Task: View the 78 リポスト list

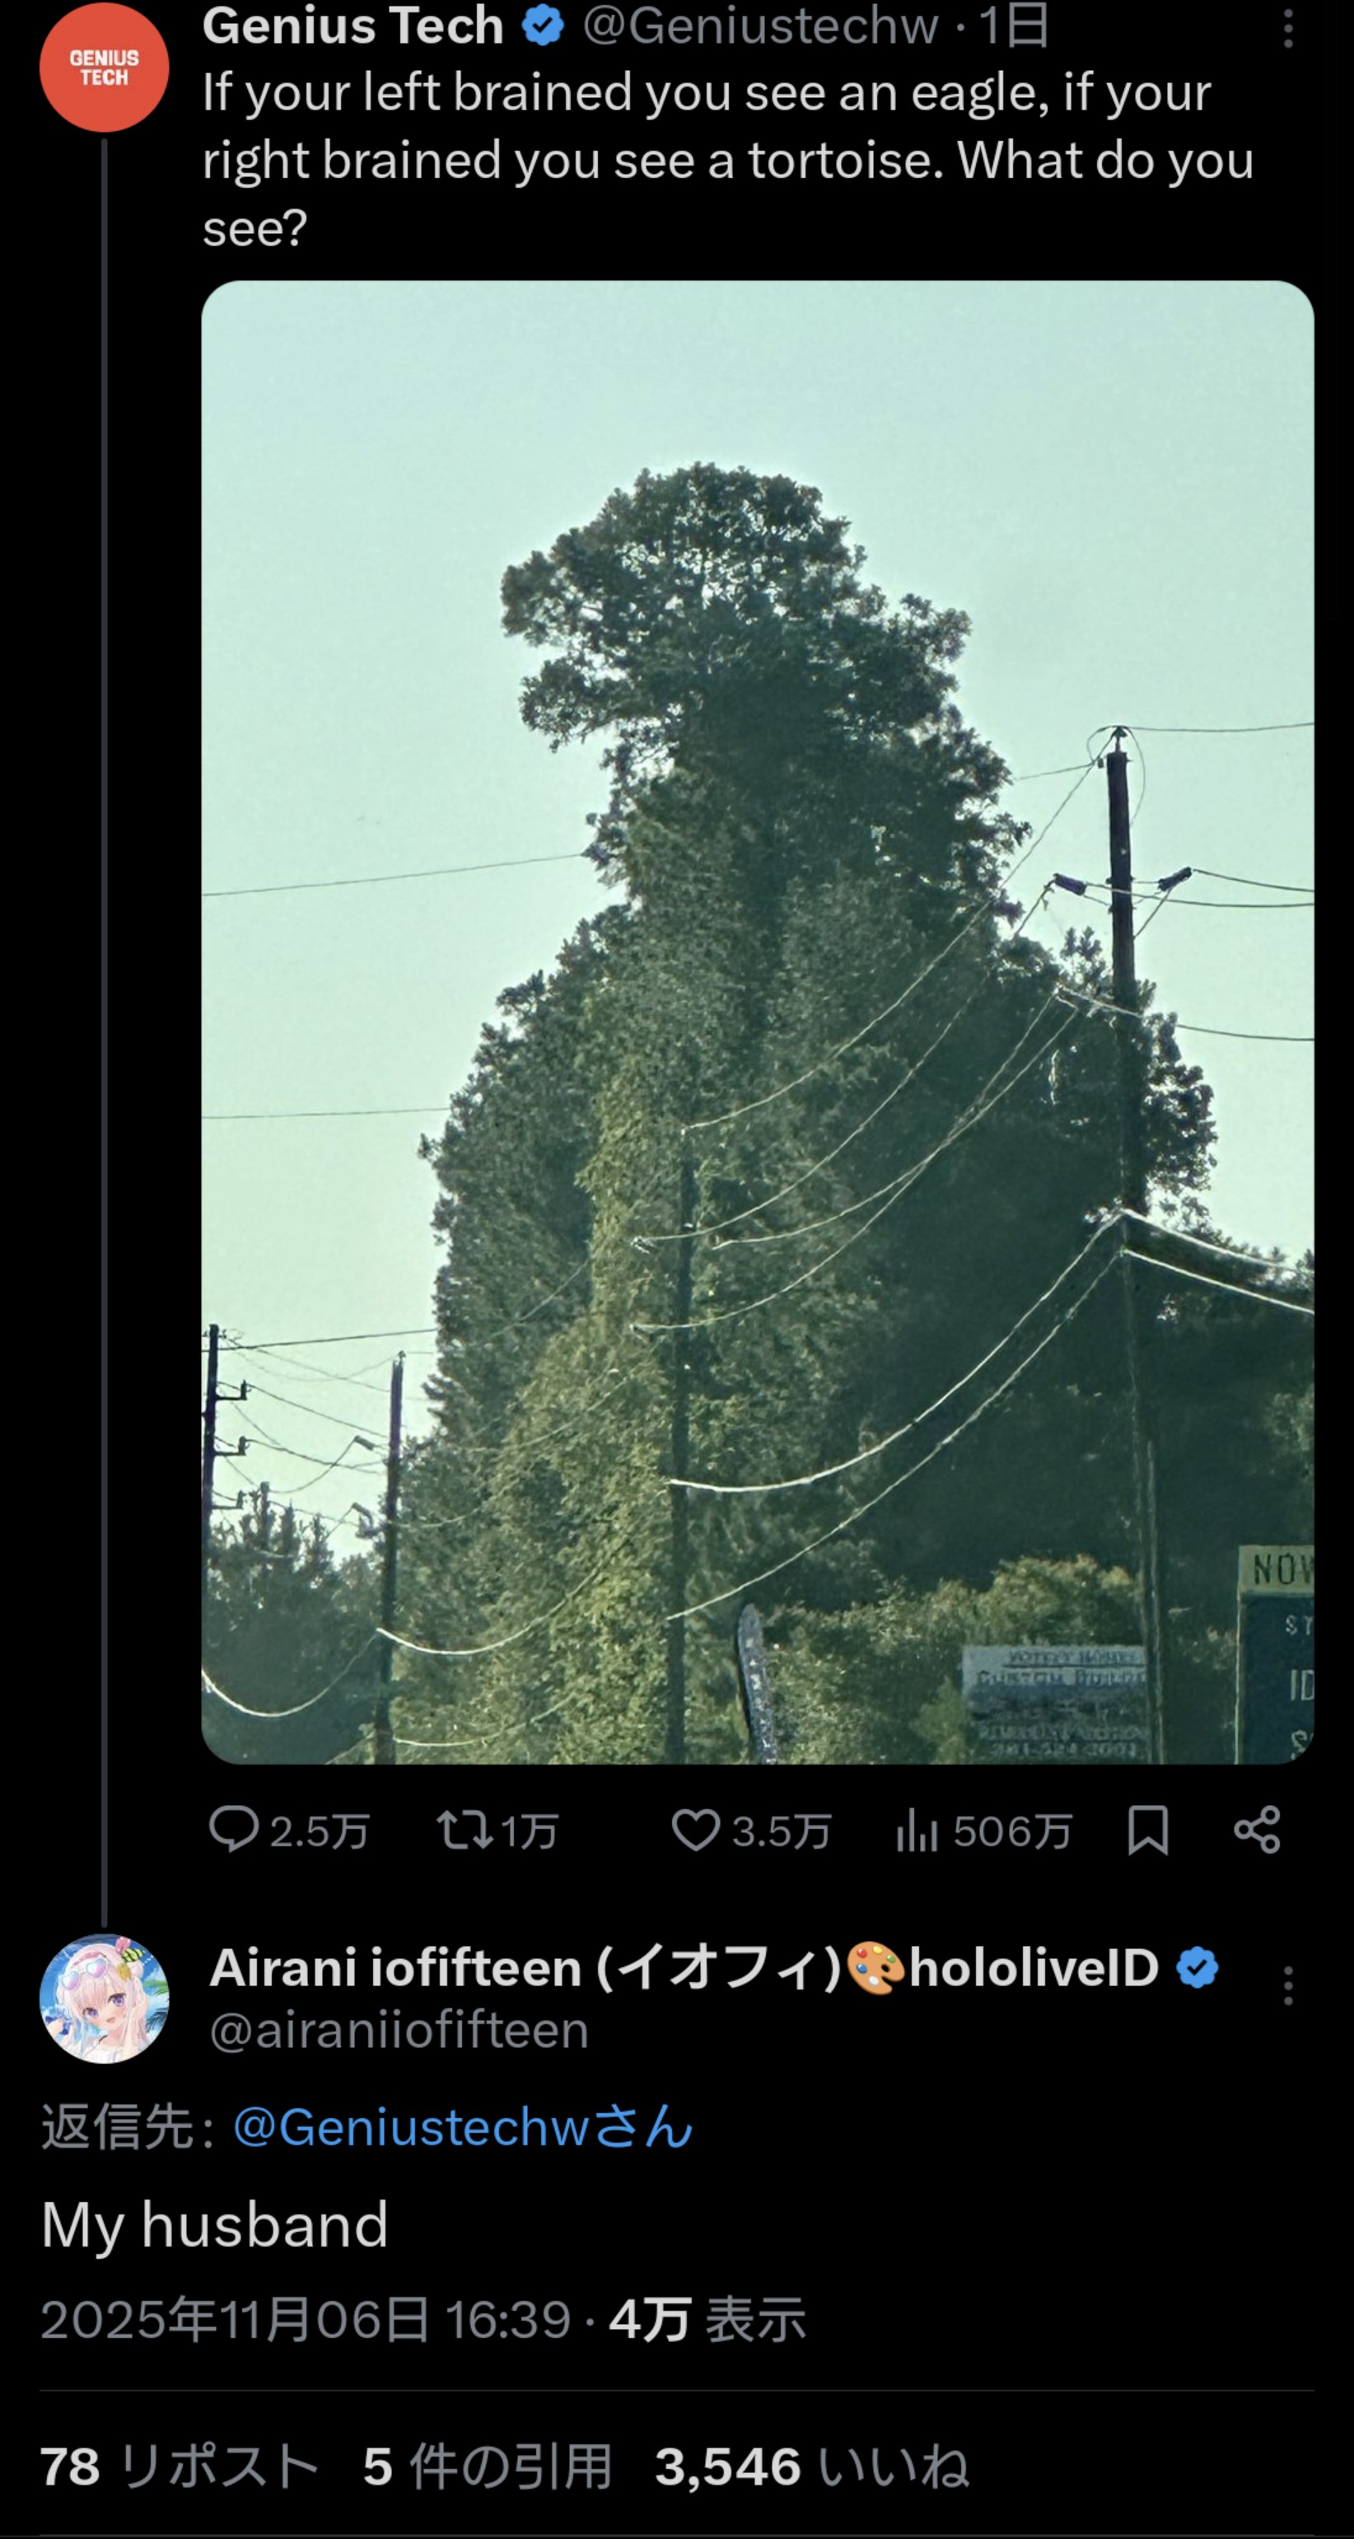Action: [180, 2466]
